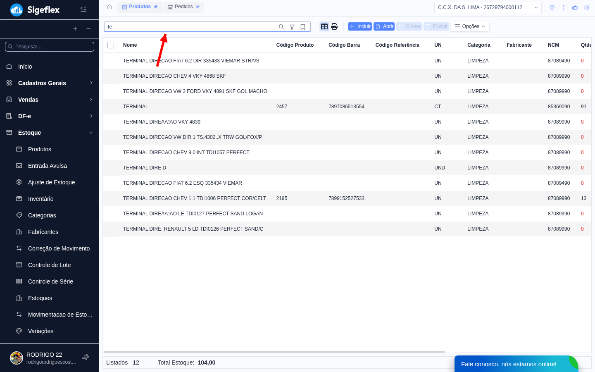Image resolution: width=595 pixels, height=372 pixels.
Task: Collapse the sidebar menu icon
Action: (83, 9)
